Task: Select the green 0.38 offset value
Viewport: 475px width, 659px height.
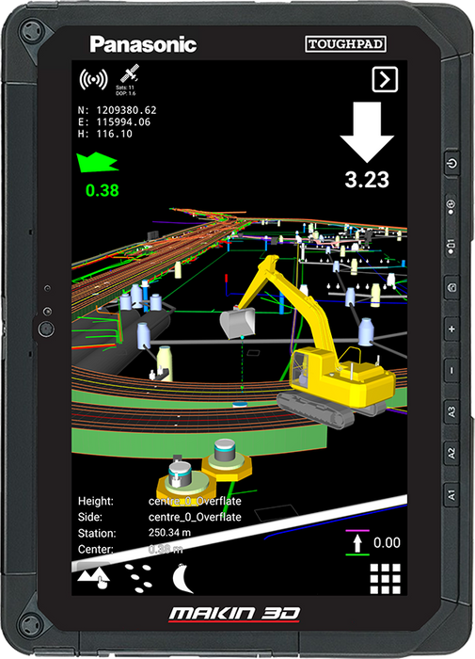Action: [x=103, y=190]
